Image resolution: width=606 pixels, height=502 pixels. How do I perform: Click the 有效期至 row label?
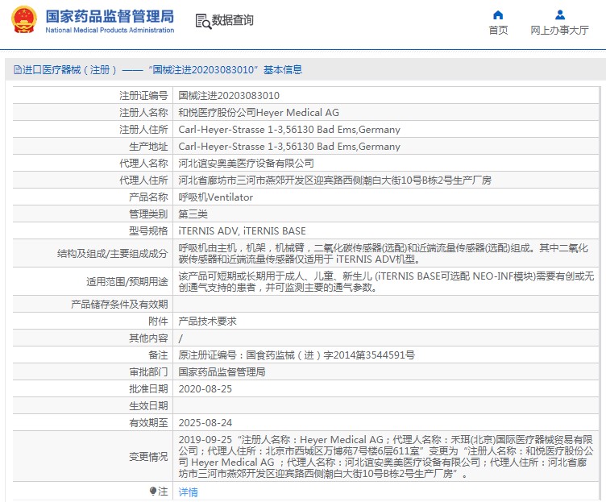point(148,423)
